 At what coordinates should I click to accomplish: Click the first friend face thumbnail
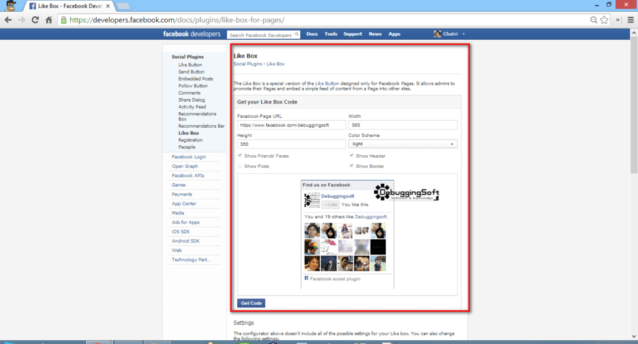[x=312, y=231]
